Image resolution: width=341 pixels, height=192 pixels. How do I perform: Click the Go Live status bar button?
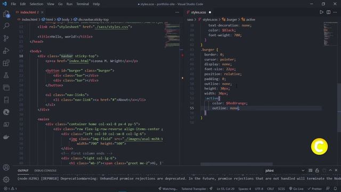[296, 189]
